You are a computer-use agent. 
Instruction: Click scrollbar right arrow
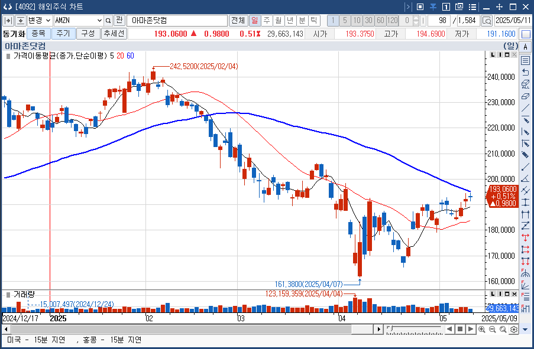(378, 330)
